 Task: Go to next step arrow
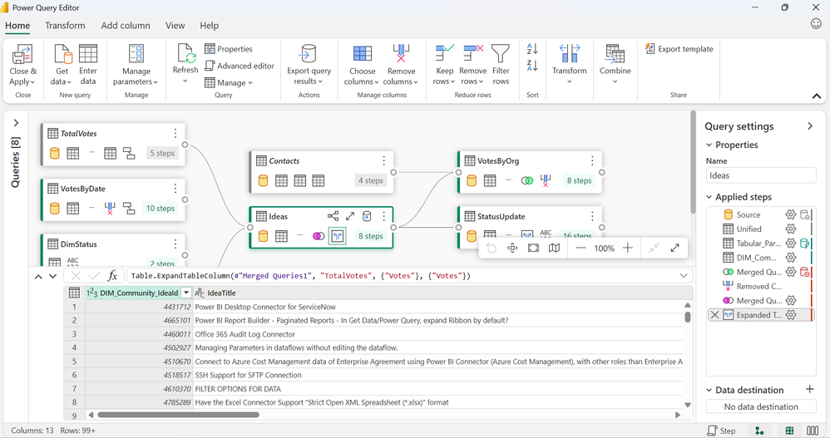52,276
